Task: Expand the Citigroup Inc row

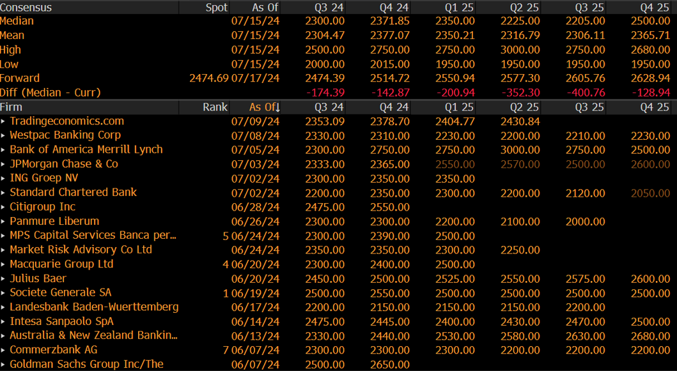Action: (3, 208)
